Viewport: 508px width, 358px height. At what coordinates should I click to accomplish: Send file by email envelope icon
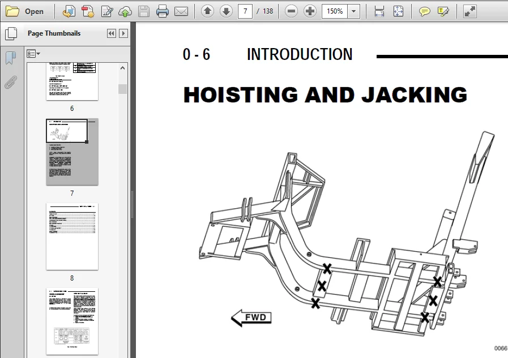[181, 12]
